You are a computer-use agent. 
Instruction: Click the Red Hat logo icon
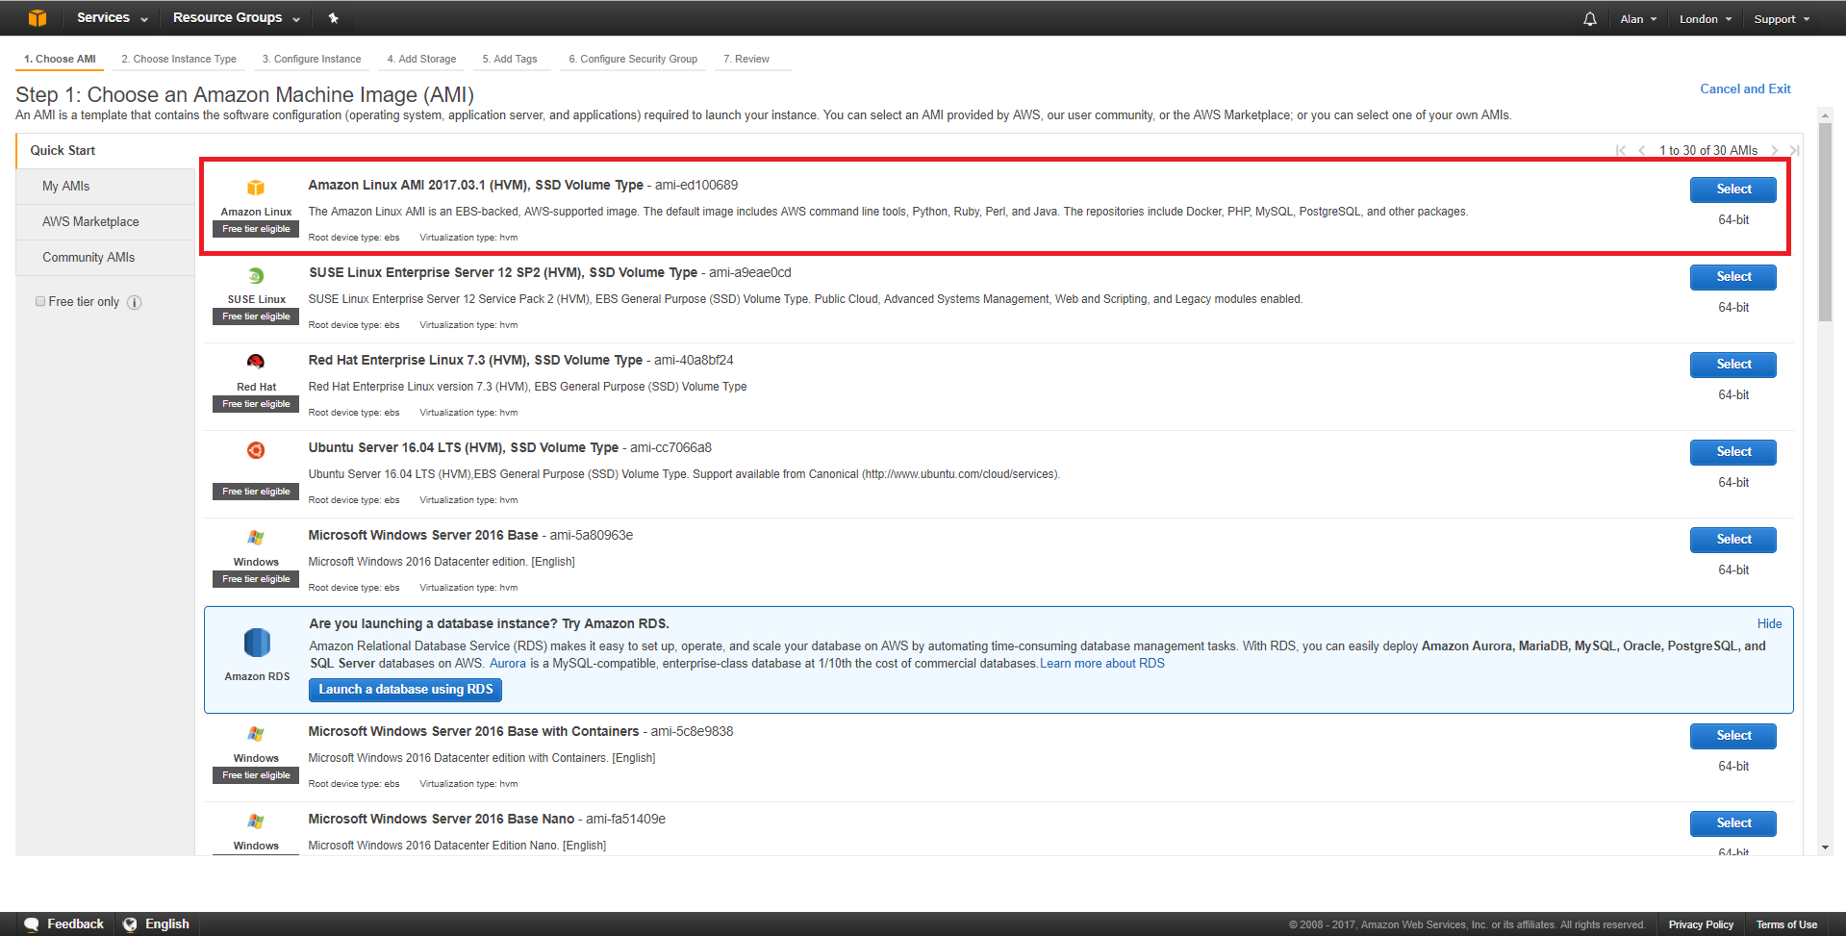click(x=256, y=362)
